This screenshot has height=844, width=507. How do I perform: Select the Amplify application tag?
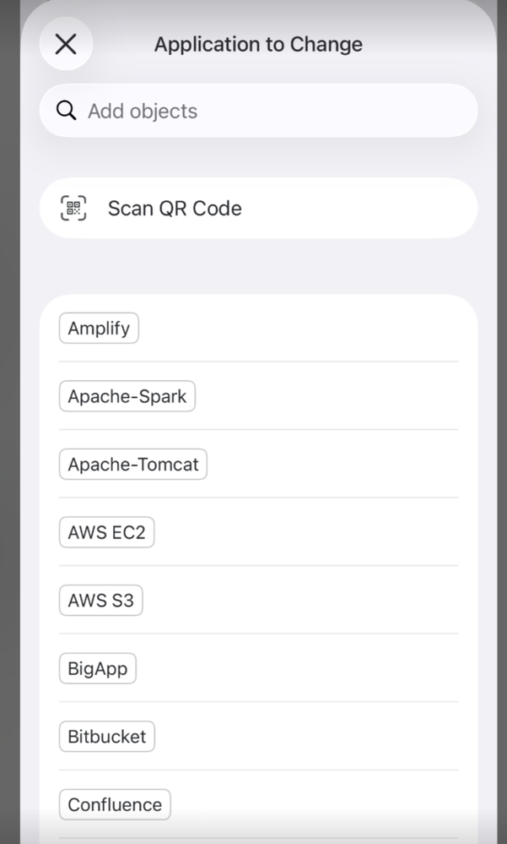(99, 328)
